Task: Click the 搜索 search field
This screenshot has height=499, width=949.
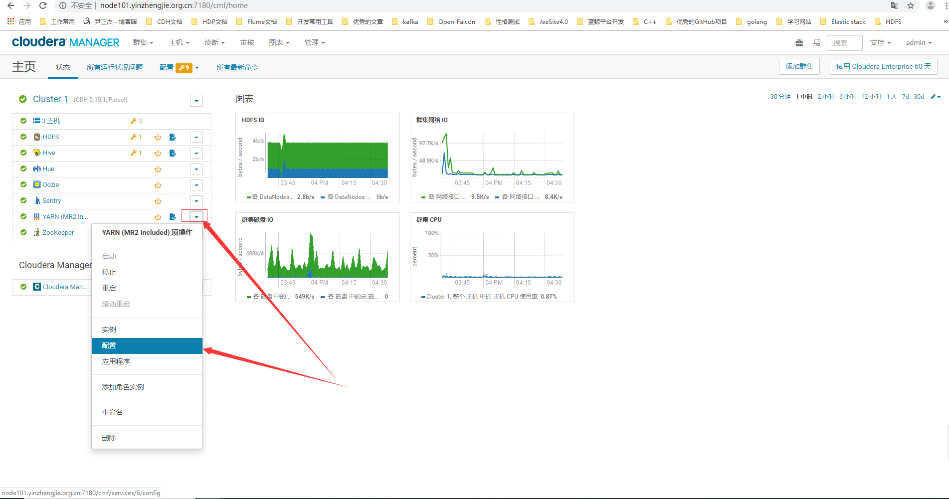Action: [x=844, y=43]
